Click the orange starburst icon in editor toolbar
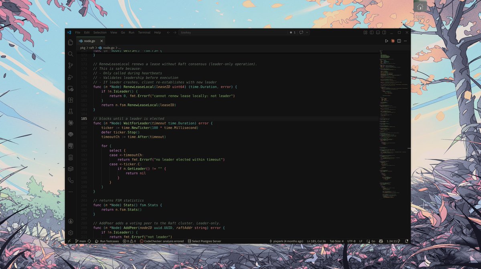The height and width of the screenshot is (269, 481). (393, 41)
